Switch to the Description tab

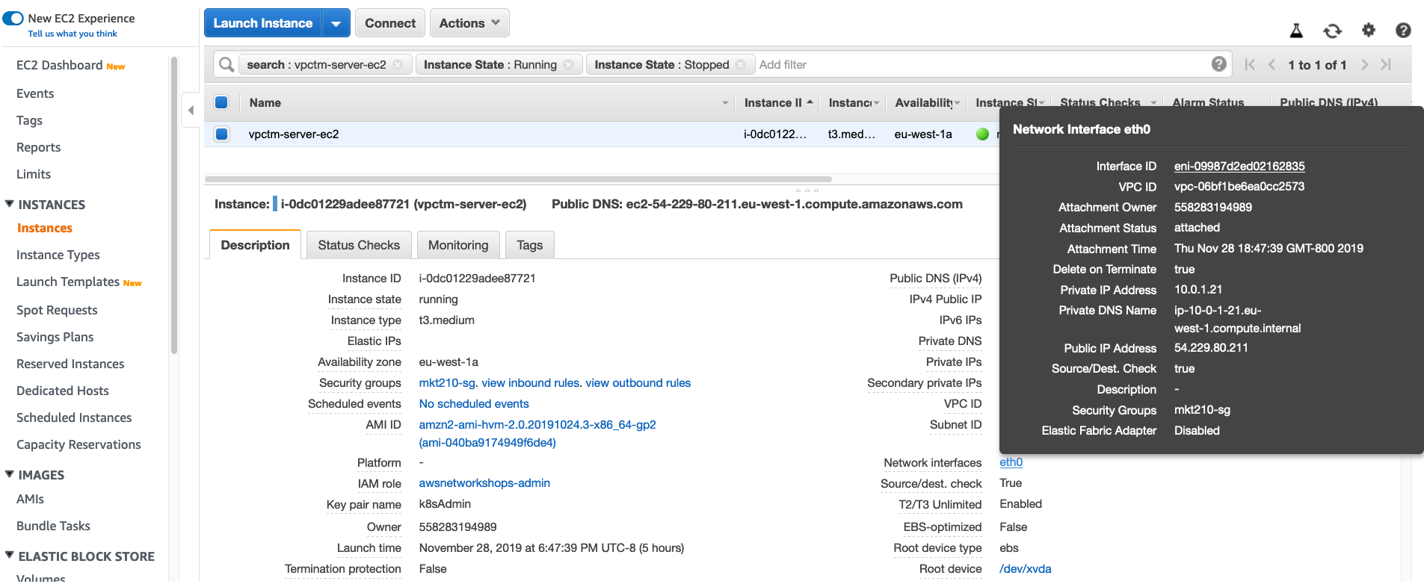255,245
